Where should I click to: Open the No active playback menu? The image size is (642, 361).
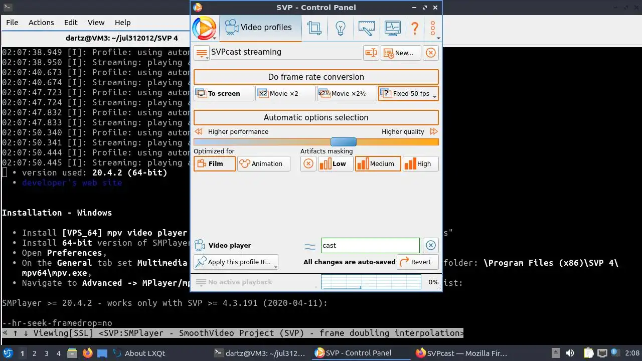234,282
